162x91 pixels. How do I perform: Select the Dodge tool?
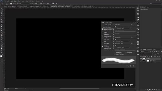2,37
